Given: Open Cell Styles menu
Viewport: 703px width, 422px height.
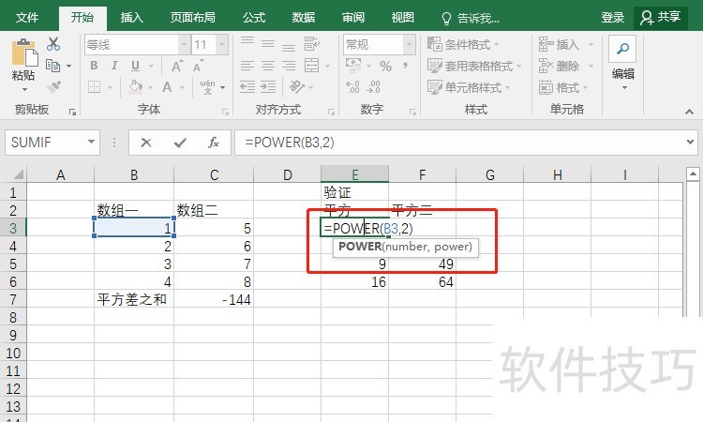Looking at the screenshot, I should [469, 87].
